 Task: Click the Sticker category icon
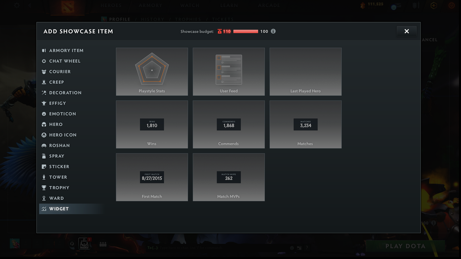coord(44,166)
